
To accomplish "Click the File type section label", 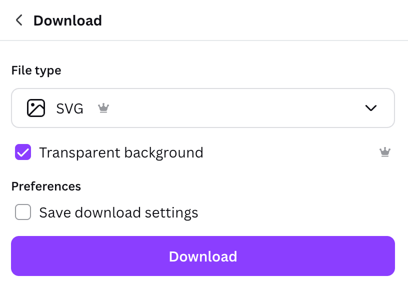I will point(36,70).
